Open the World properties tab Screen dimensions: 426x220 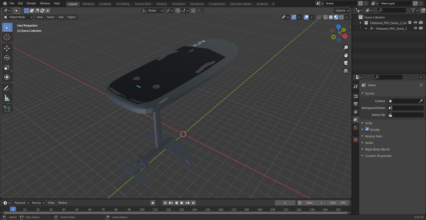pyautogui.click(x=356, y=127)
